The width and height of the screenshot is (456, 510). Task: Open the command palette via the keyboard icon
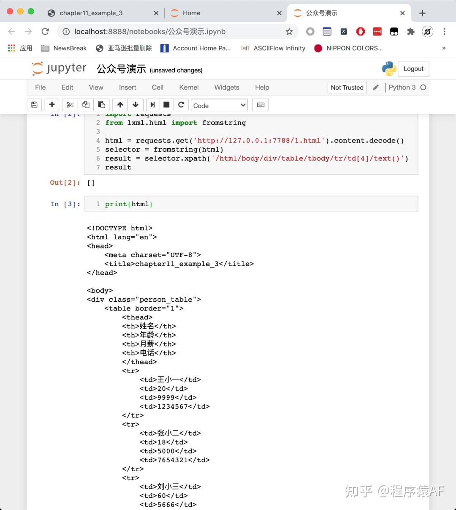tap(260, 105)
